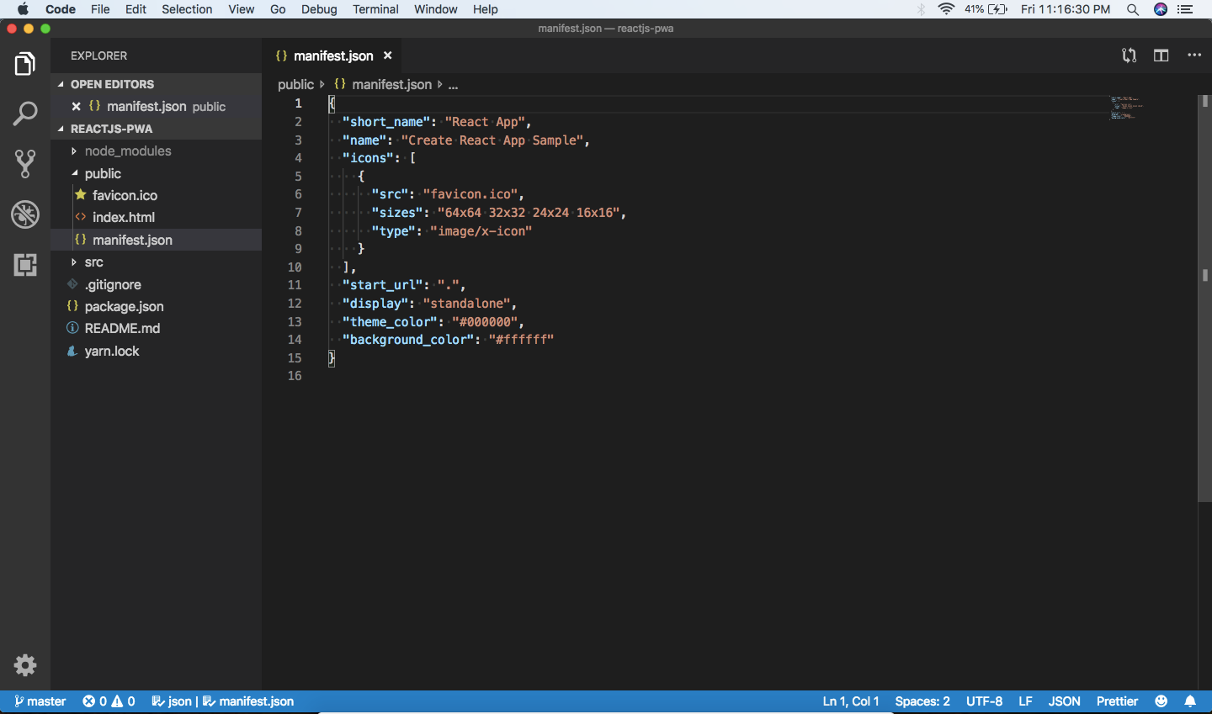Select the Source Control icon
The width and height of the screenshot is (1212, 714).
click(25, 164)
